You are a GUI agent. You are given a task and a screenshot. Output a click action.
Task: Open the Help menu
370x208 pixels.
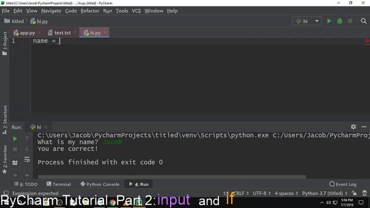pos(172,11)
